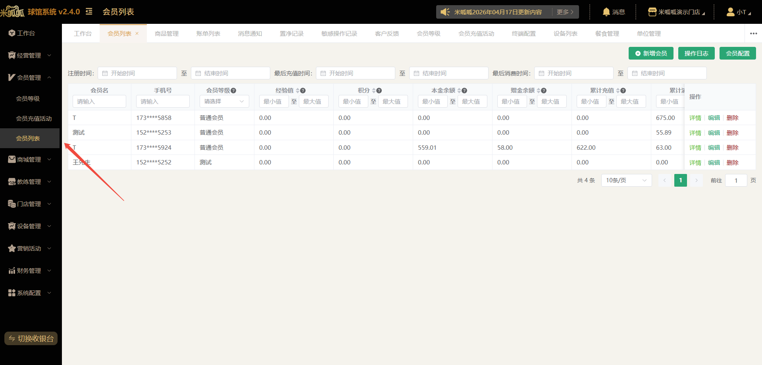Sort by 经验值 column arrows

click(297, 91)
